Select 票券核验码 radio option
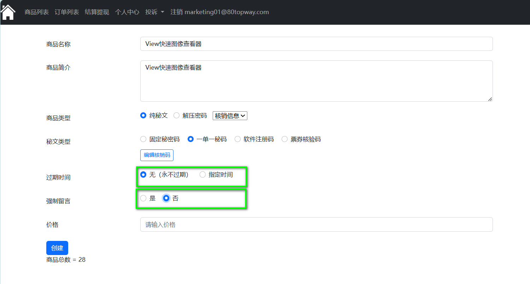 tap(285, 139)
